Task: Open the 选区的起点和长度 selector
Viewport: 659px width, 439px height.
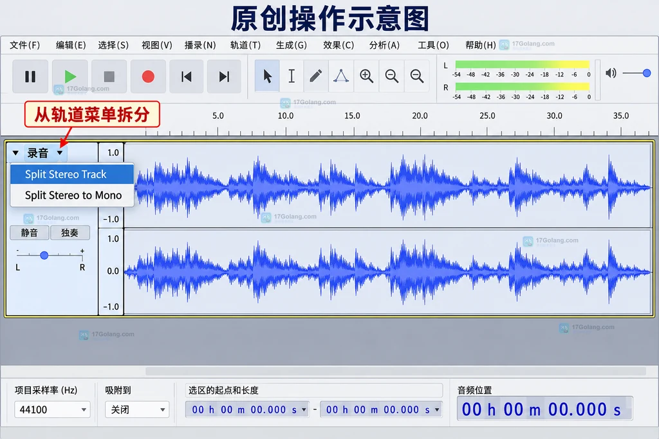Action: tap(314, 390)
